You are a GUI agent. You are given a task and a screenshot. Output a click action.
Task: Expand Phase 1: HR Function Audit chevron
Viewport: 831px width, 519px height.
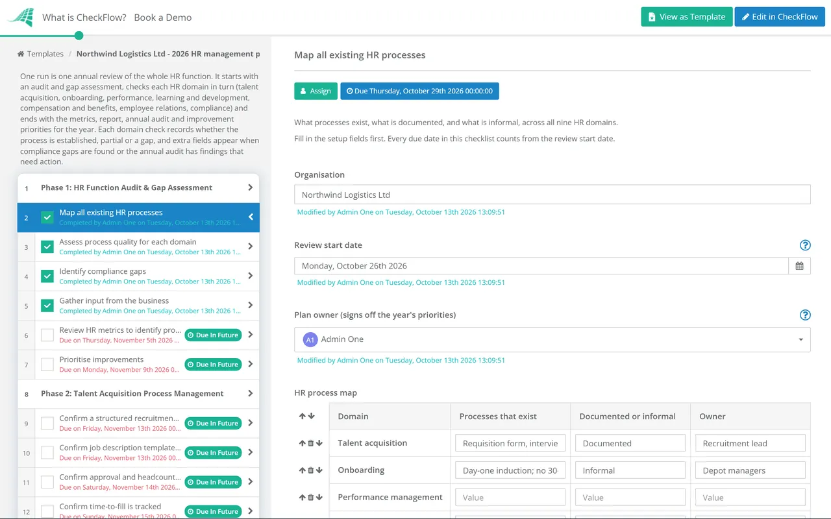point(251,187)
